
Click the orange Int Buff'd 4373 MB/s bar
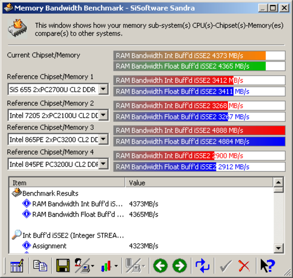(x=199, y=55)
